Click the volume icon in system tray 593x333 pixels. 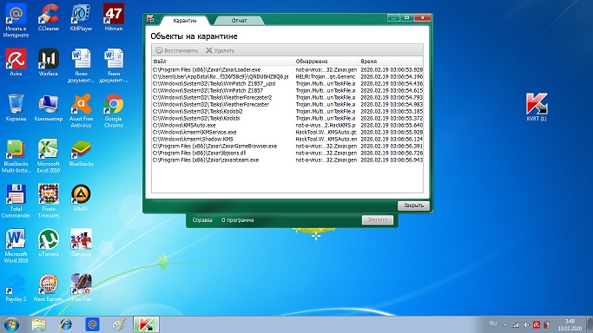[x=526, y=324]
